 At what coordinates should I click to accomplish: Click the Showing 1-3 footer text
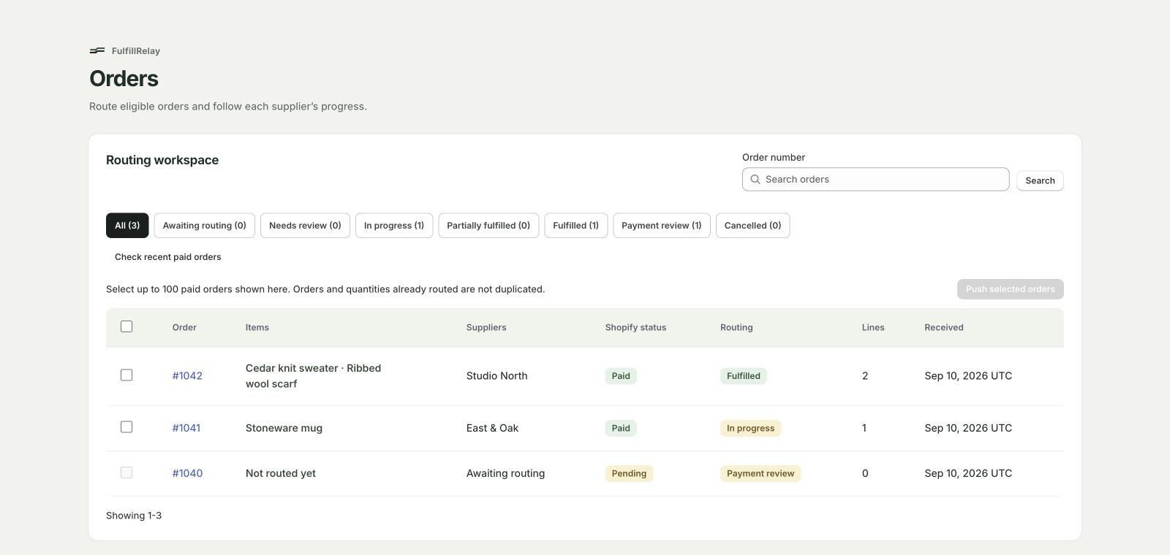(134, 516)
